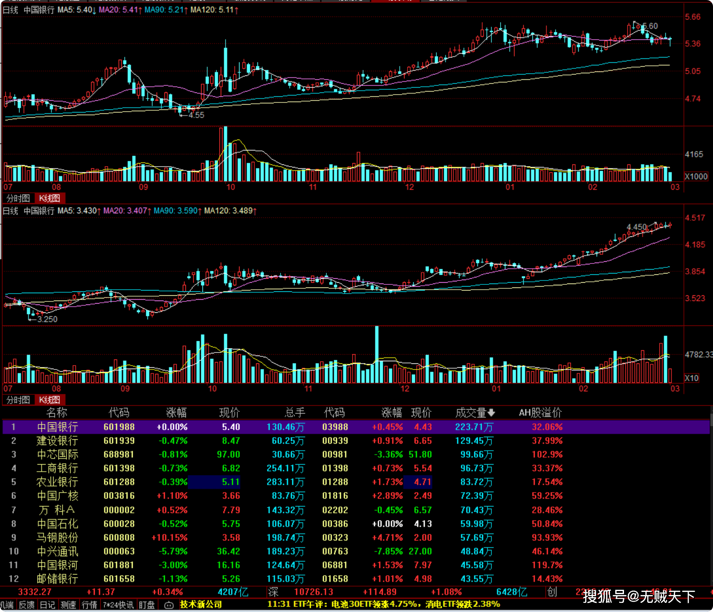Viewport: 713px width, 612px height.
Task: Select the 中芯国际 stock row
Action: [57, 455]
